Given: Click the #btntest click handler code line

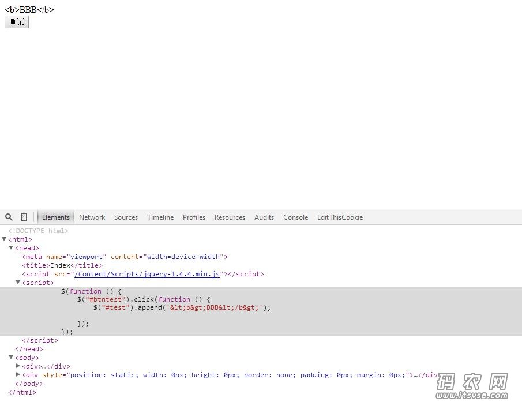Looking at the screenshot, I should (x=144, y=299).
